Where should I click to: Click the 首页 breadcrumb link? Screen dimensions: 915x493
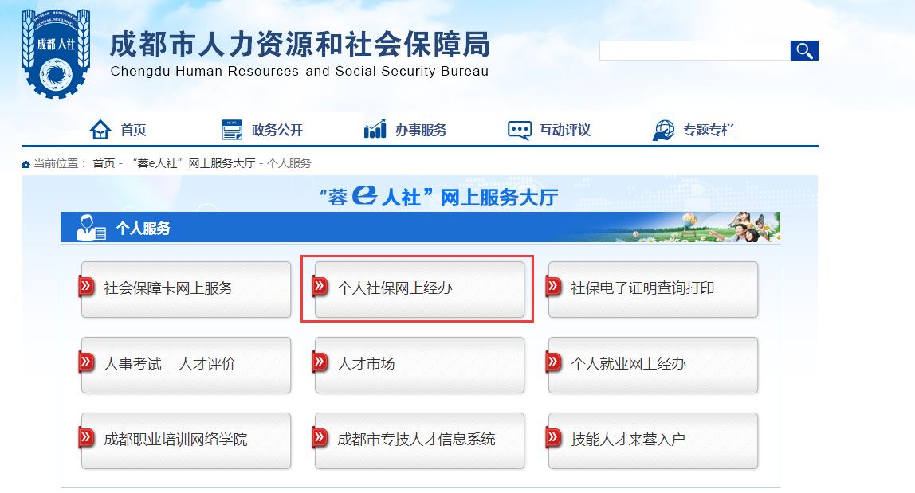[102, 162]
